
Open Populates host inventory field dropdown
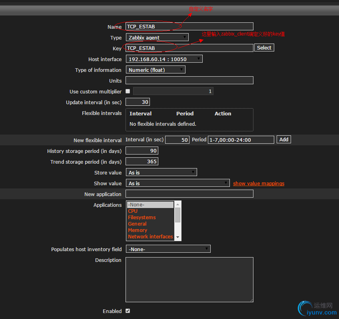[x=168, y=249]
